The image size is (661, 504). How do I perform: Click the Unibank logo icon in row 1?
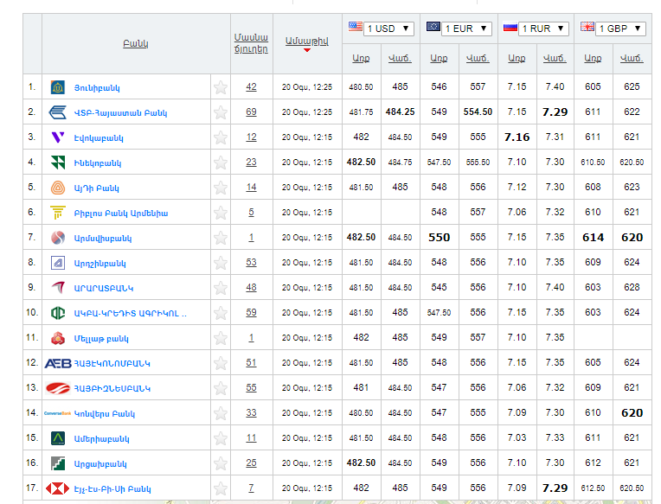click(x=58, y=87)
